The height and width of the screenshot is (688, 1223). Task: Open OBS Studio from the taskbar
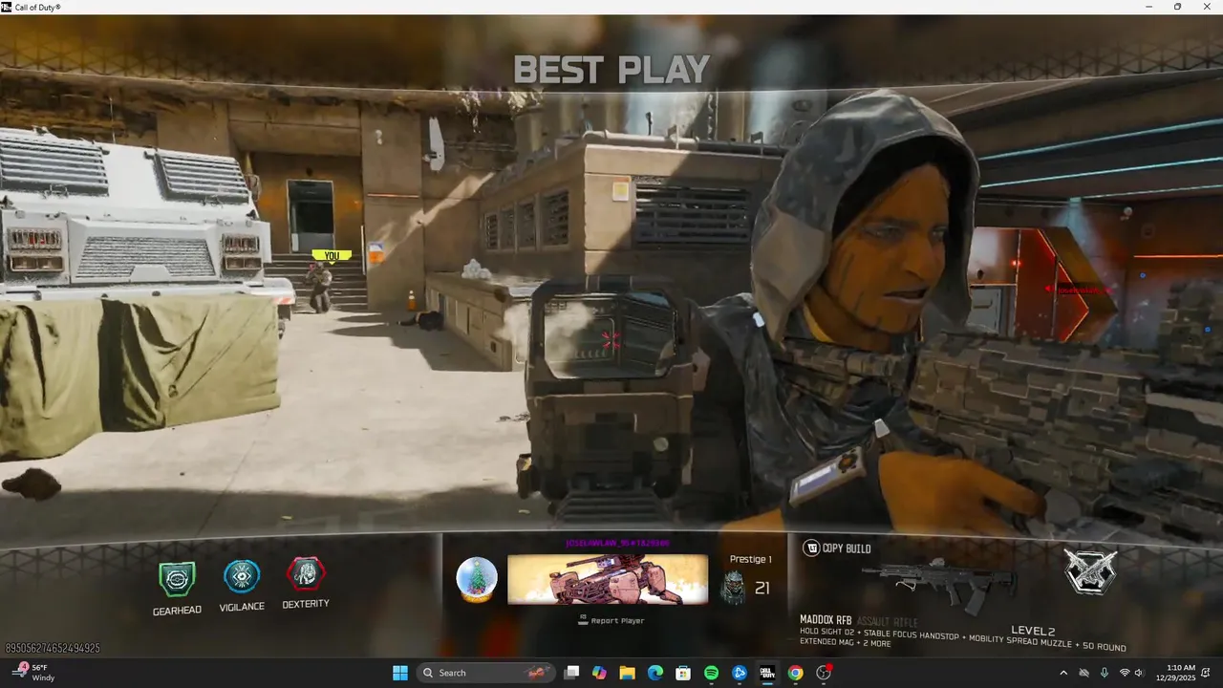824,673
